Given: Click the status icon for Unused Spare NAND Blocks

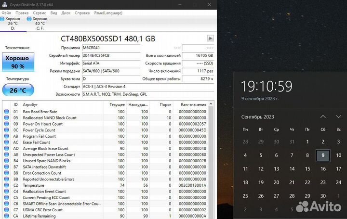Looking at the screenshot, I should (6, 161).
